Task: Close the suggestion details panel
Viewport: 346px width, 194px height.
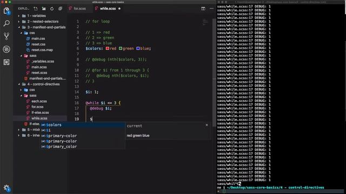Action: click(207, 125)
